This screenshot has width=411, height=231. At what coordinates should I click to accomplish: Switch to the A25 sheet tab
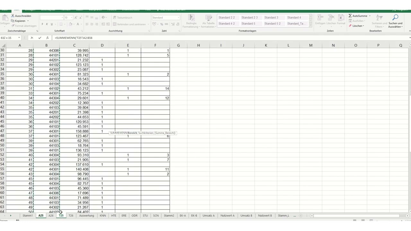[x=41, y=216]
